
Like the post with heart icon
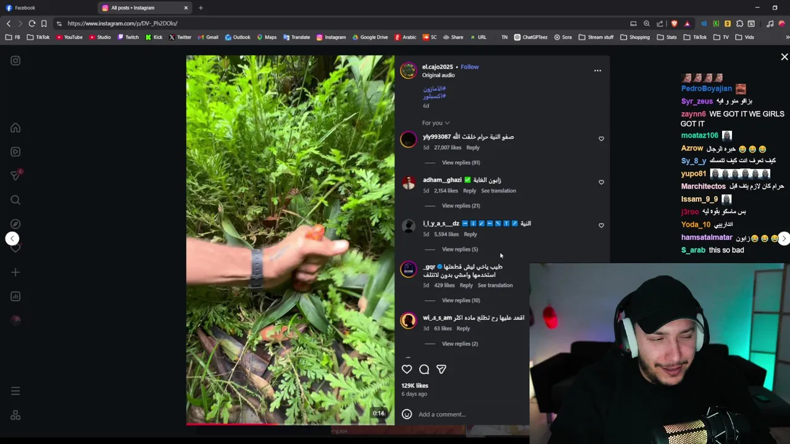pyautogui.click(x=407, y=369)
